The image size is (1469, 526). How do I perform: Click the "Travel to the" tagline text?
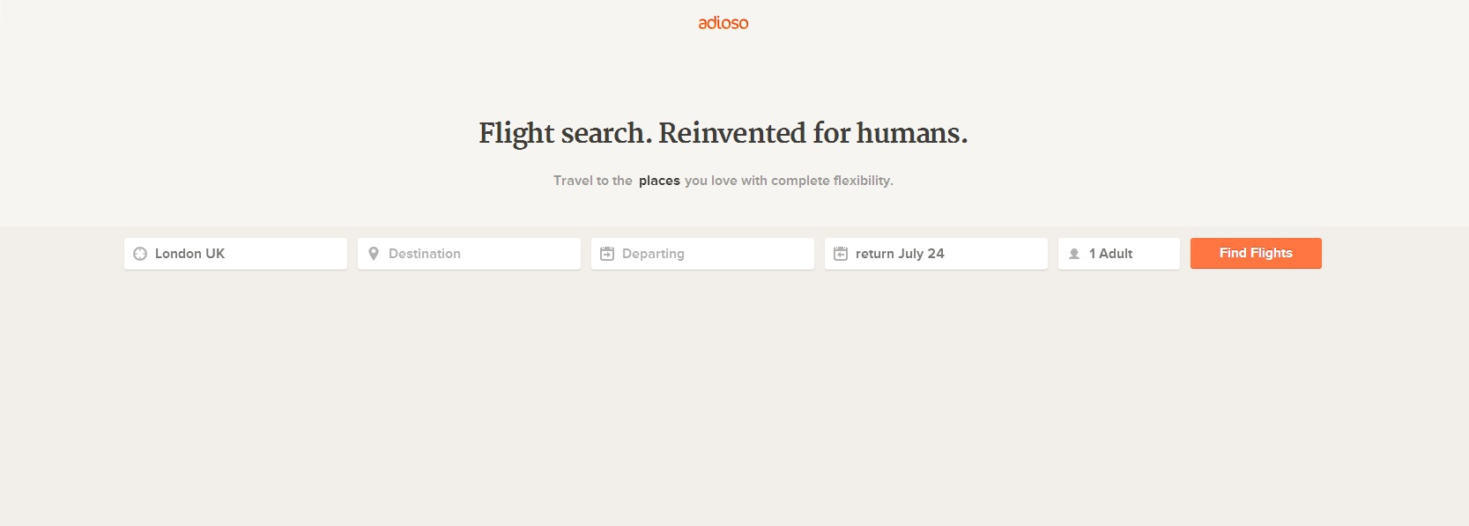(592, 181)
